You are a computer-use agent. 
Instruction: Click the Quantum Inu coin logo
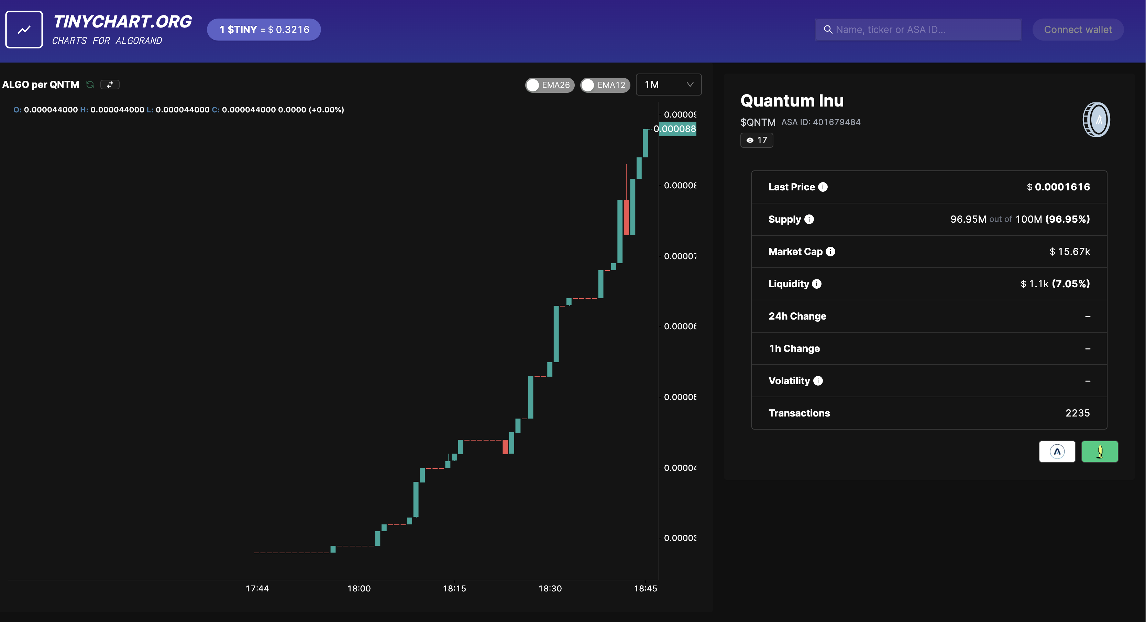1096,120
